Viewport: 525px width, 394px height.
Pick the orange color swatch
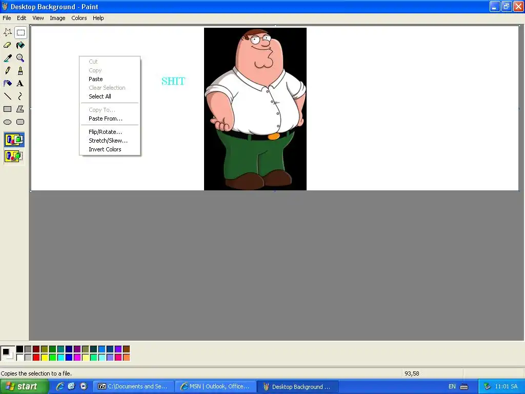tap(126, 358)
